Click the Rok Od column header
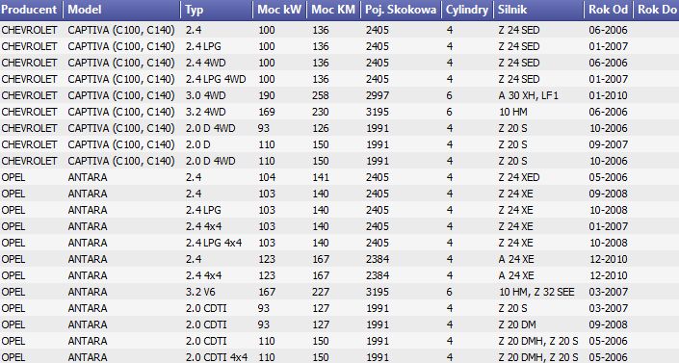 tap(609, 10)
